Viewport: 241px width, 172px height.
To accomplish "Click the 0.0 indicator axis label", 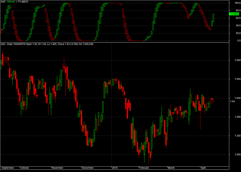I will (239, 41).
